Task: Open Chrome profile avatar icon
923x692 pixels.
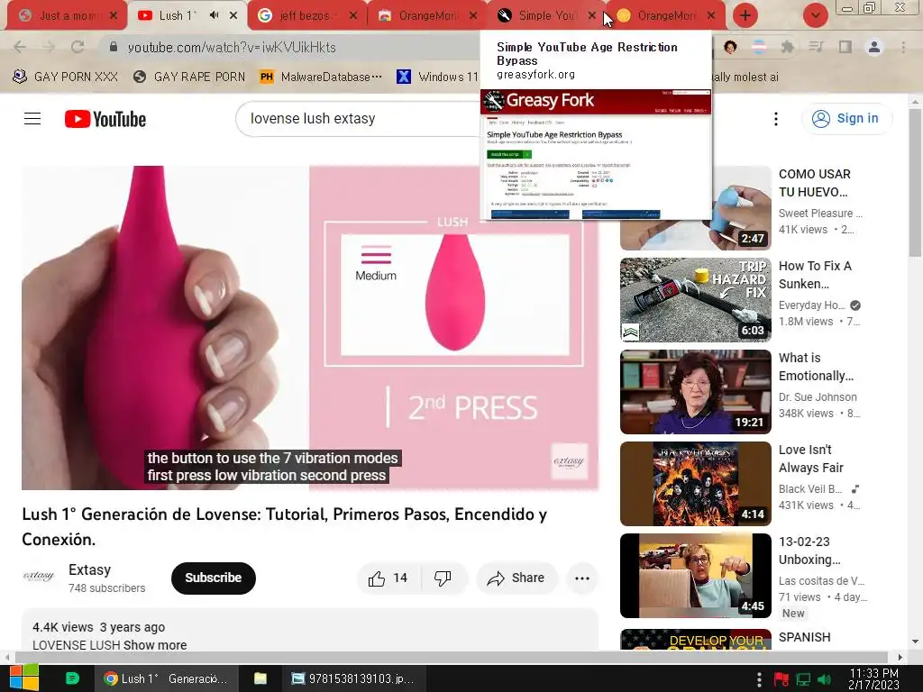Action: pos(874,47)
